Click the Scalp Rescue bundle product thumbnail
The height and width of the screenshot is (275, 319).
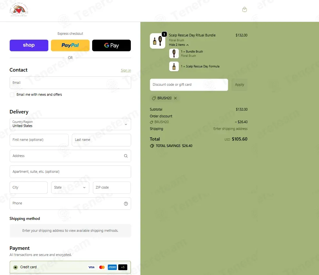point(158,41)
